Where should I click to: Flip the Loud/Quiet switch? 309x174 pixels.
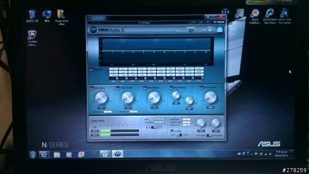pyautogui.click(x=179, y=135)
